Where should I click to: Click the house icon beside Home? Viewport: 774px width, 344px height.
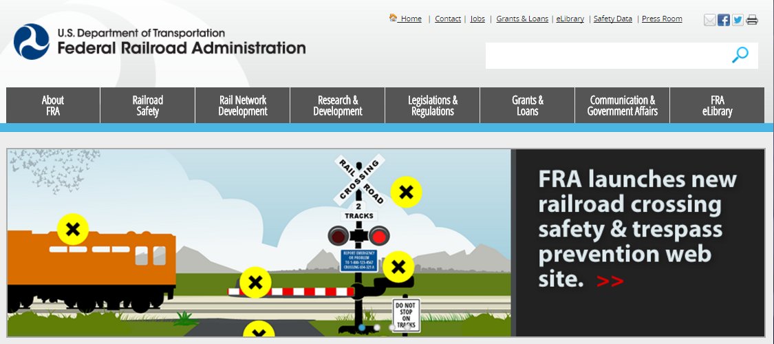[x=393, y=18]
